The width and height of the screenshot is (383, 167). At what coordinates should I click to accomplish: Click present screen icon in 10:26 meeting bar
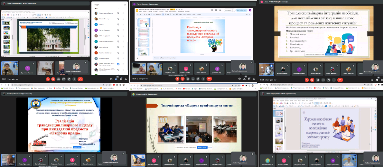click(x=193, y=79)
